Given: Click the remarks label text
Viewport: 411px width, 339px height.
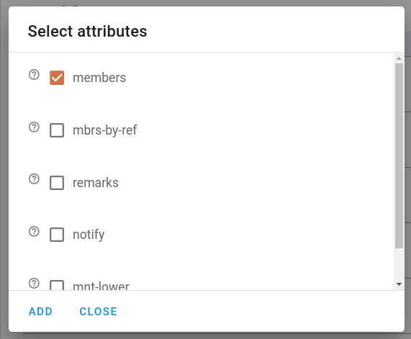Looking at the screenshot, I should click(x=96, y=183).
